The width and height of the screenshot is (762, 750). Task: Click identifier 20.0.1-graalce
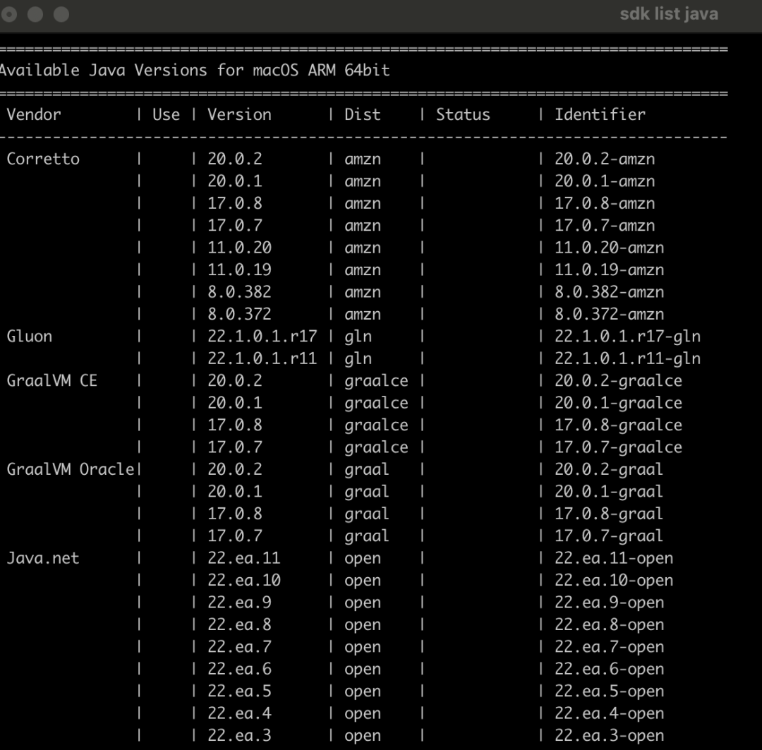619,403
